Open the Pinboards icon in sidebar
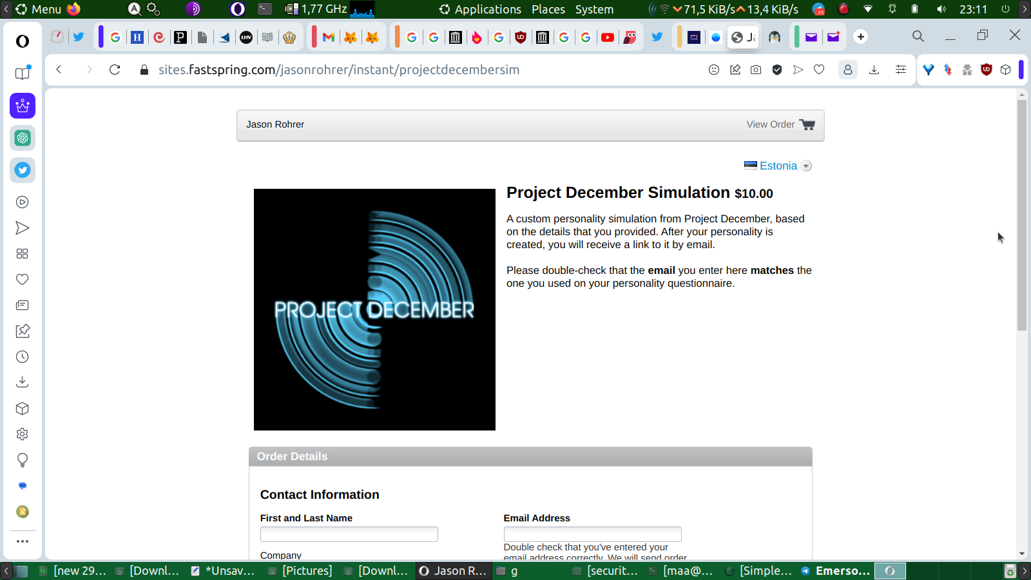1031x580 pixels. (23, 331)
